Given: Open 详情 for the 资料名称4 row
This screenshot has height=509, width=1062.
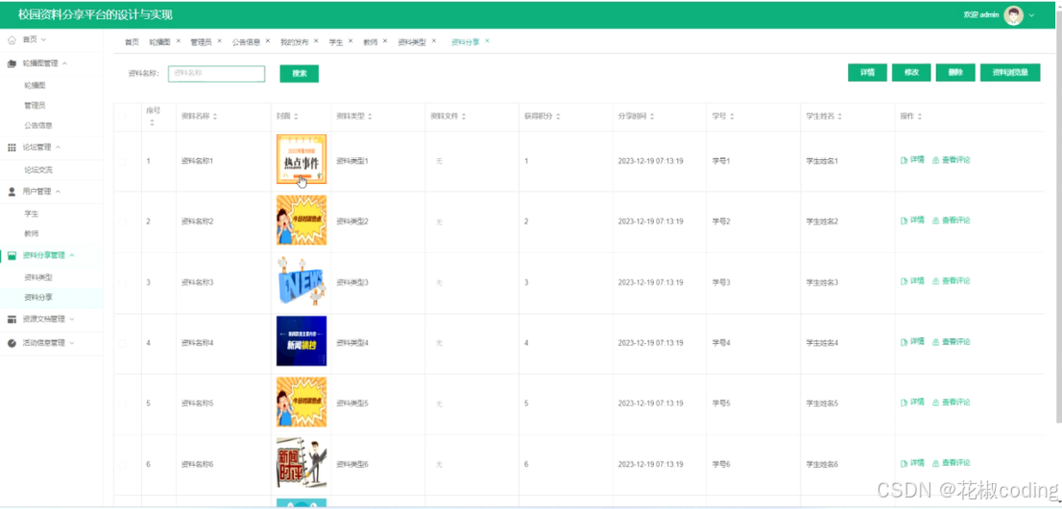Looking at the screenshot, I should pyautogui.click(x=912, y=342).
